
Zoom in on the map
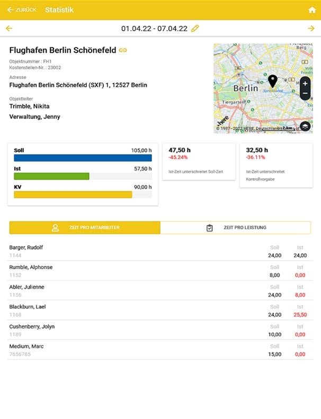point(305,84)
